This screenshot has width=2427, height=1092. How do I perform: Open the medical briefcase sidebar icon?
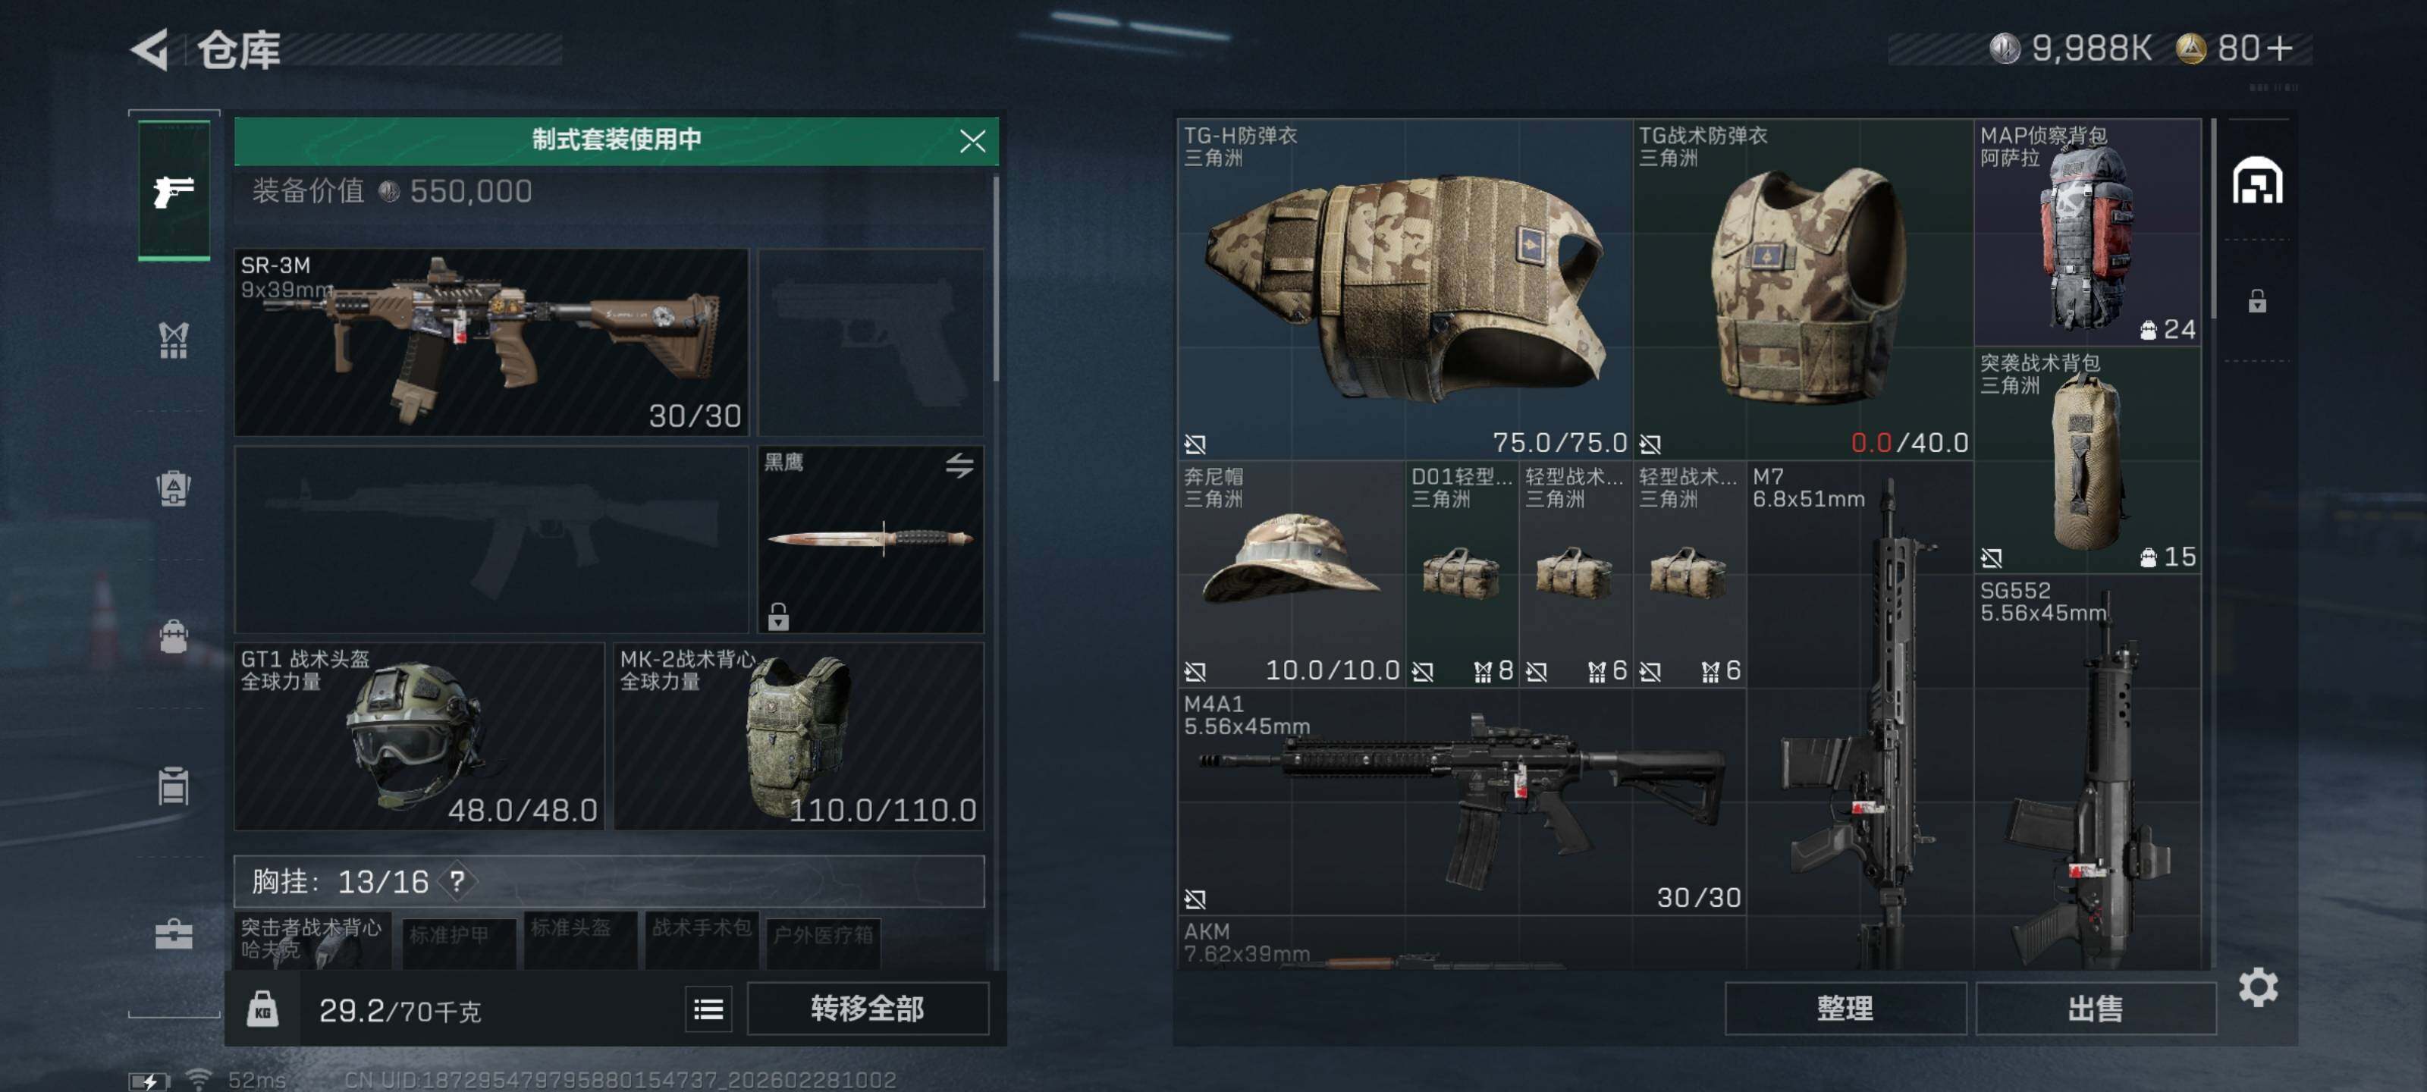174,934
